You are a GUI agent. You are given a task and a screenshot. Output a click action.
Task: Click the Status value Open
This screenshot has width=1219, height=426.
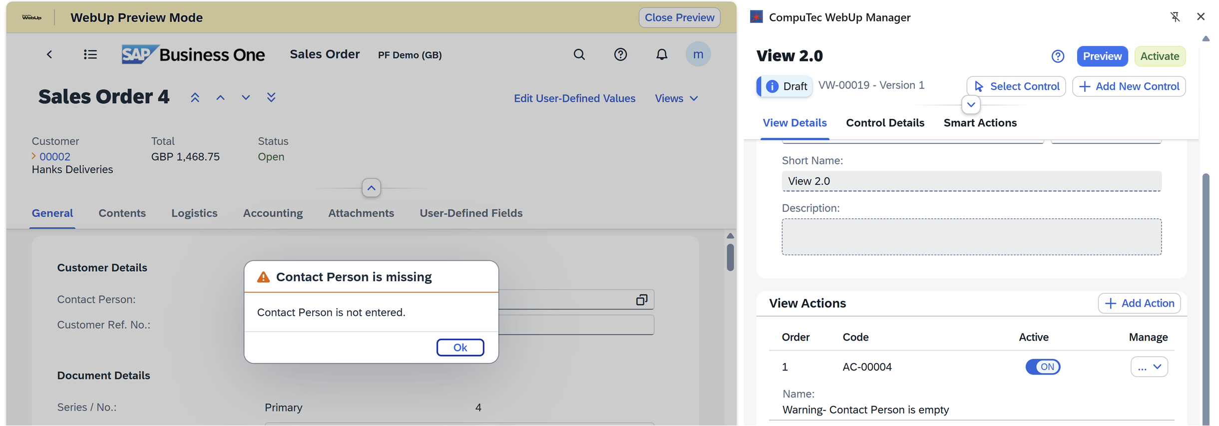(x=271, y=157)
